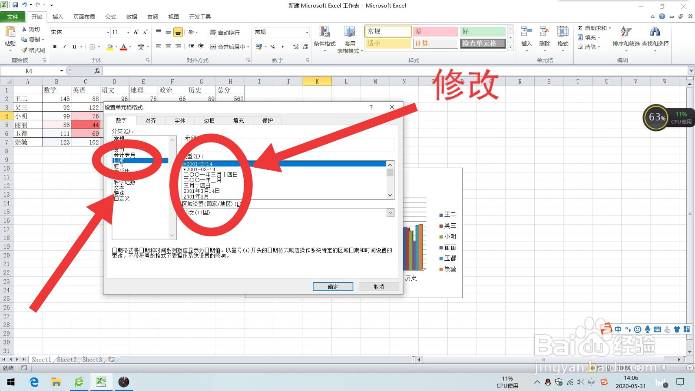Apply Percent Style in the Number group
The image size is (695, 391).
(x=272, y=46)
